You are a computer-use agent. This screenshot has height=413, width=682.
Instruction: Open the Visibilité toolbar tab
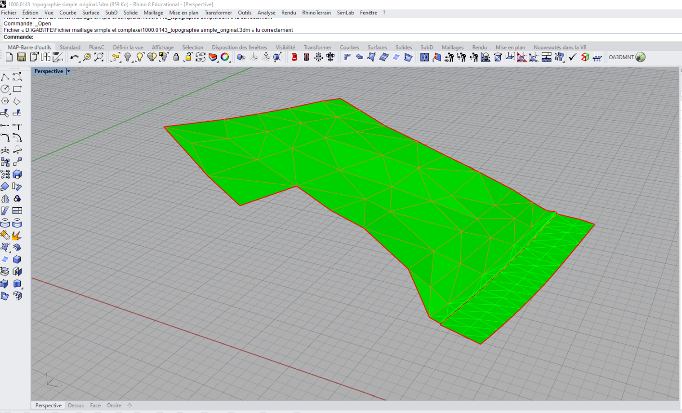click(286, 47)
